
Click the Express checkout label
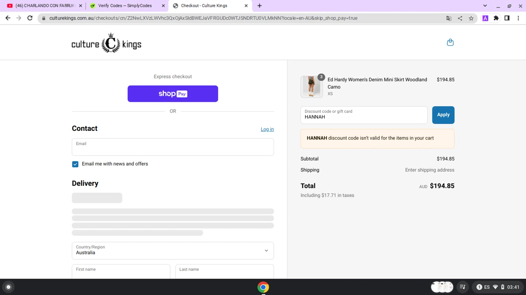tap(173, 77)
